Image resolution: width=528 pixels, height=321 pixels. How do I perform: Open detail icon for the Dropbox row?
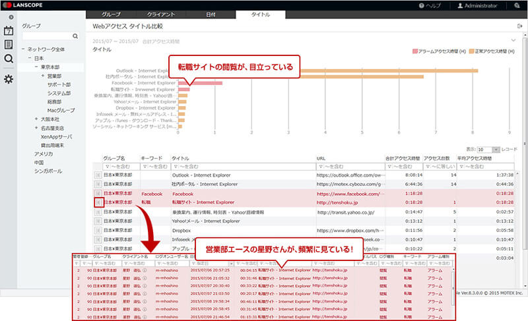pyautogui.click(x=98, y=231)
